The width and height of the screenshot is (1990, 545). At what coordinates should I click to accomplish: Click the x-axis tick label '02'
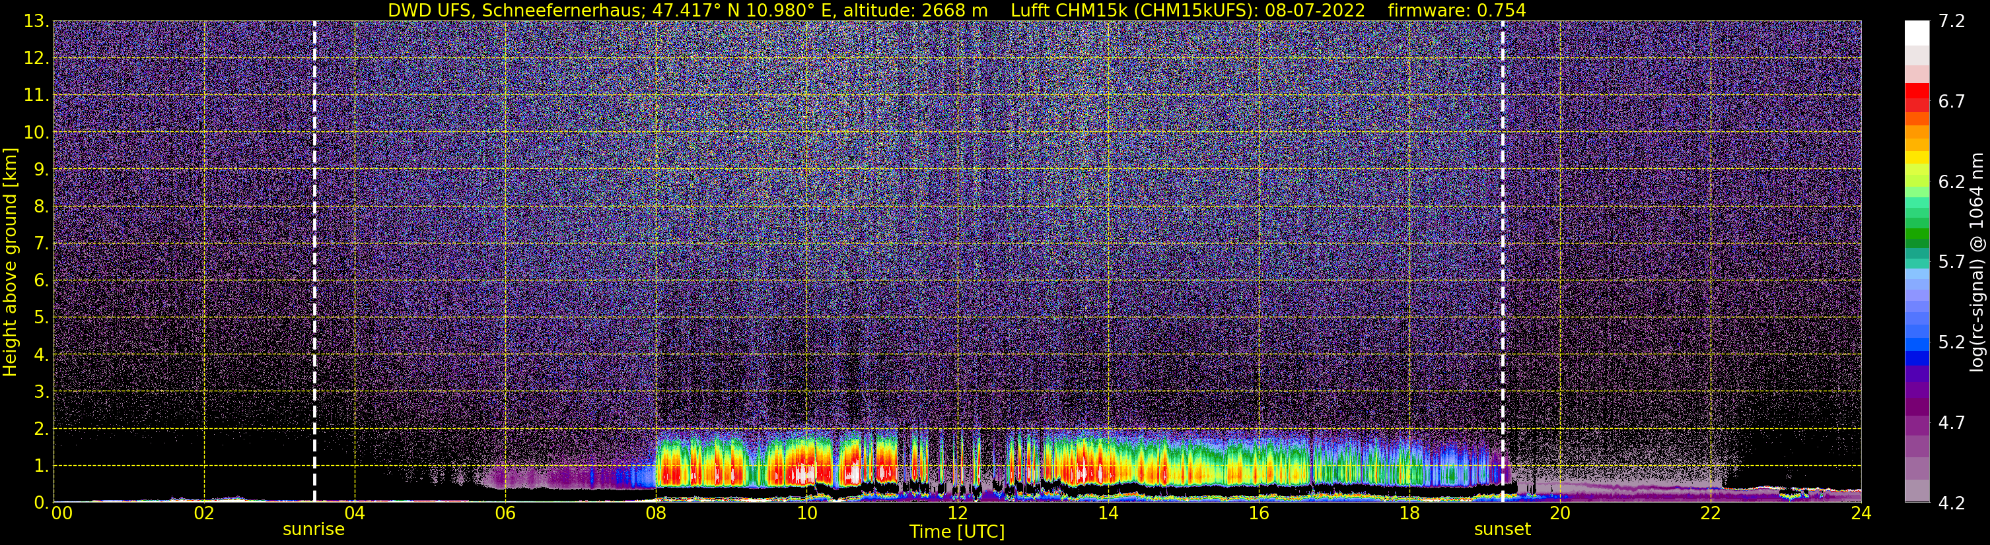[204, 513]
